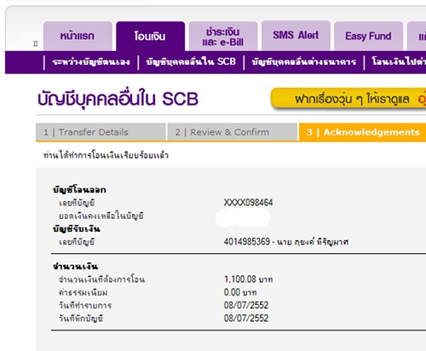Click step 3 Acknowledgements

pos(362,132)
